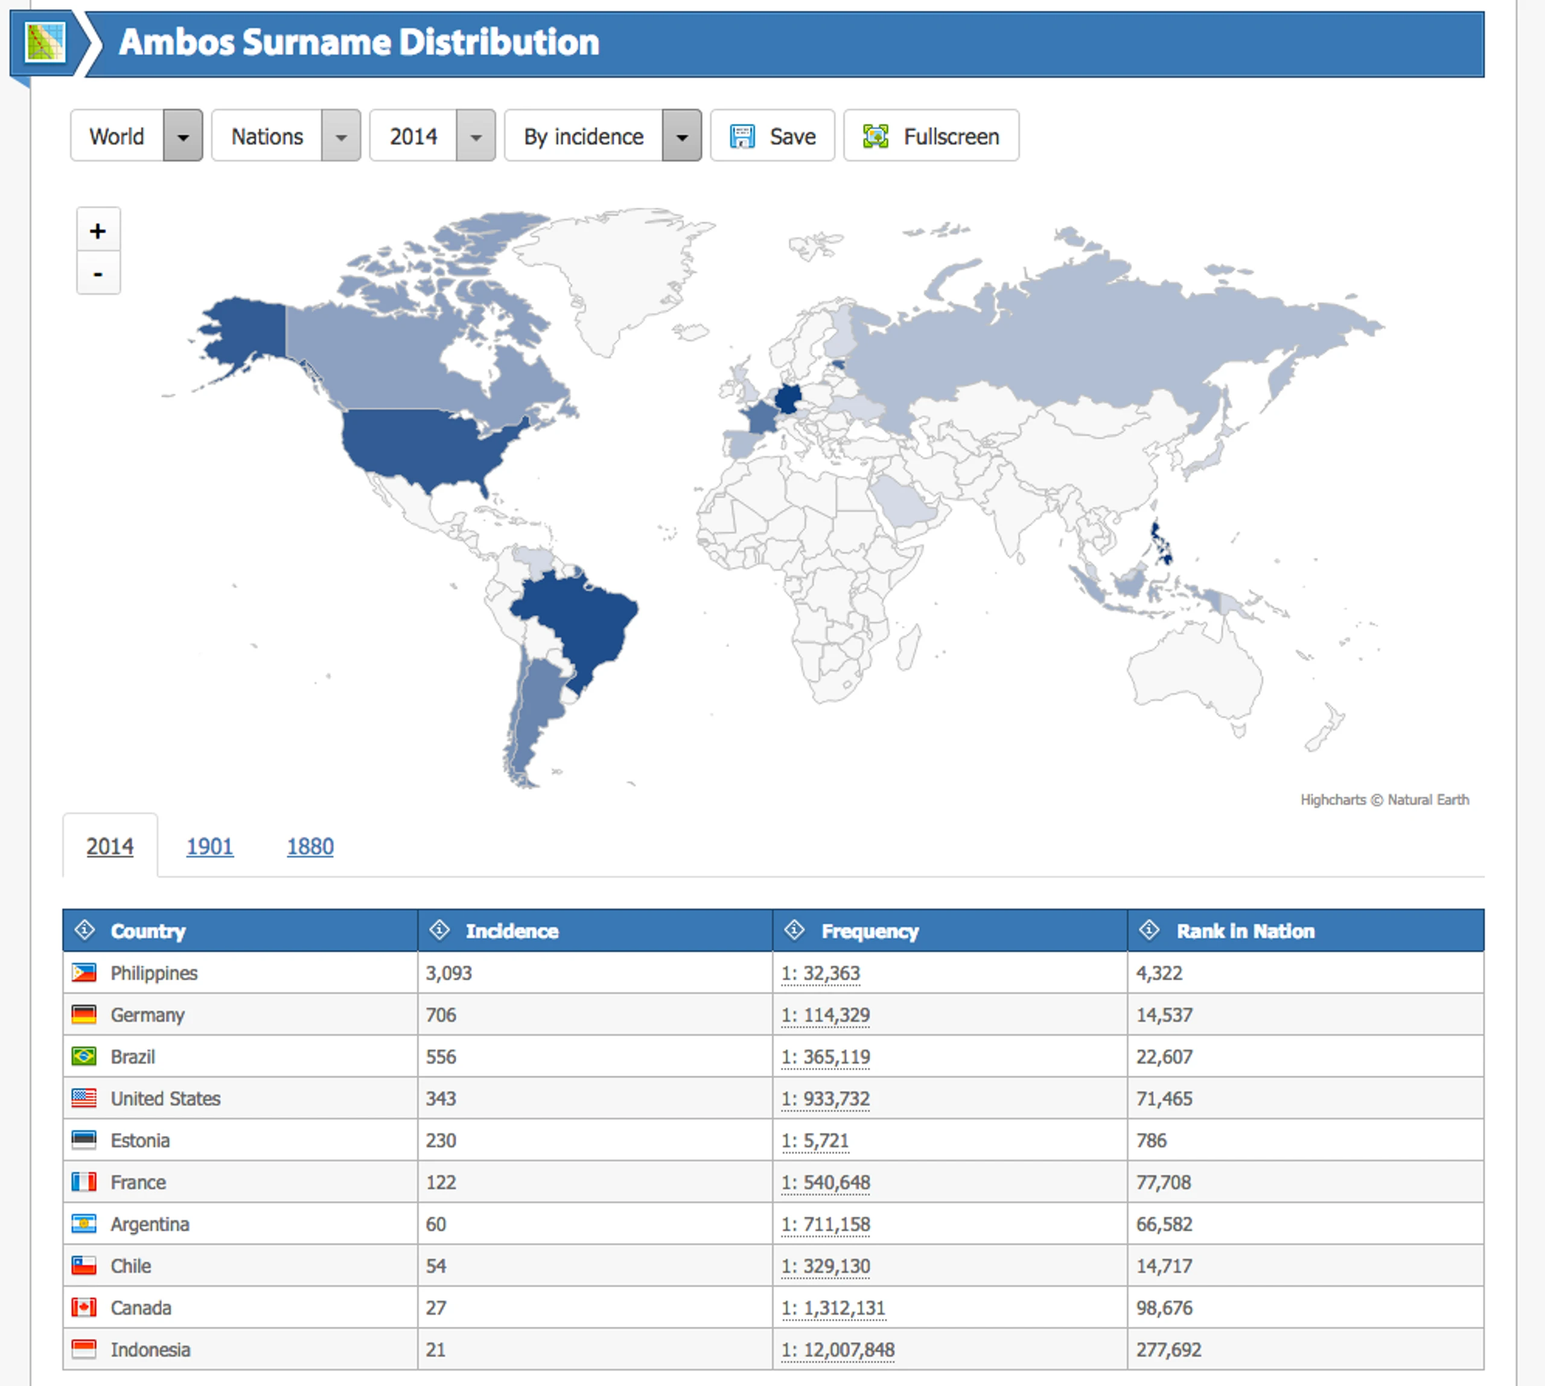Zoom out the map with minus button
The width and height of the screenshot is (1545, 1386).
98,273
